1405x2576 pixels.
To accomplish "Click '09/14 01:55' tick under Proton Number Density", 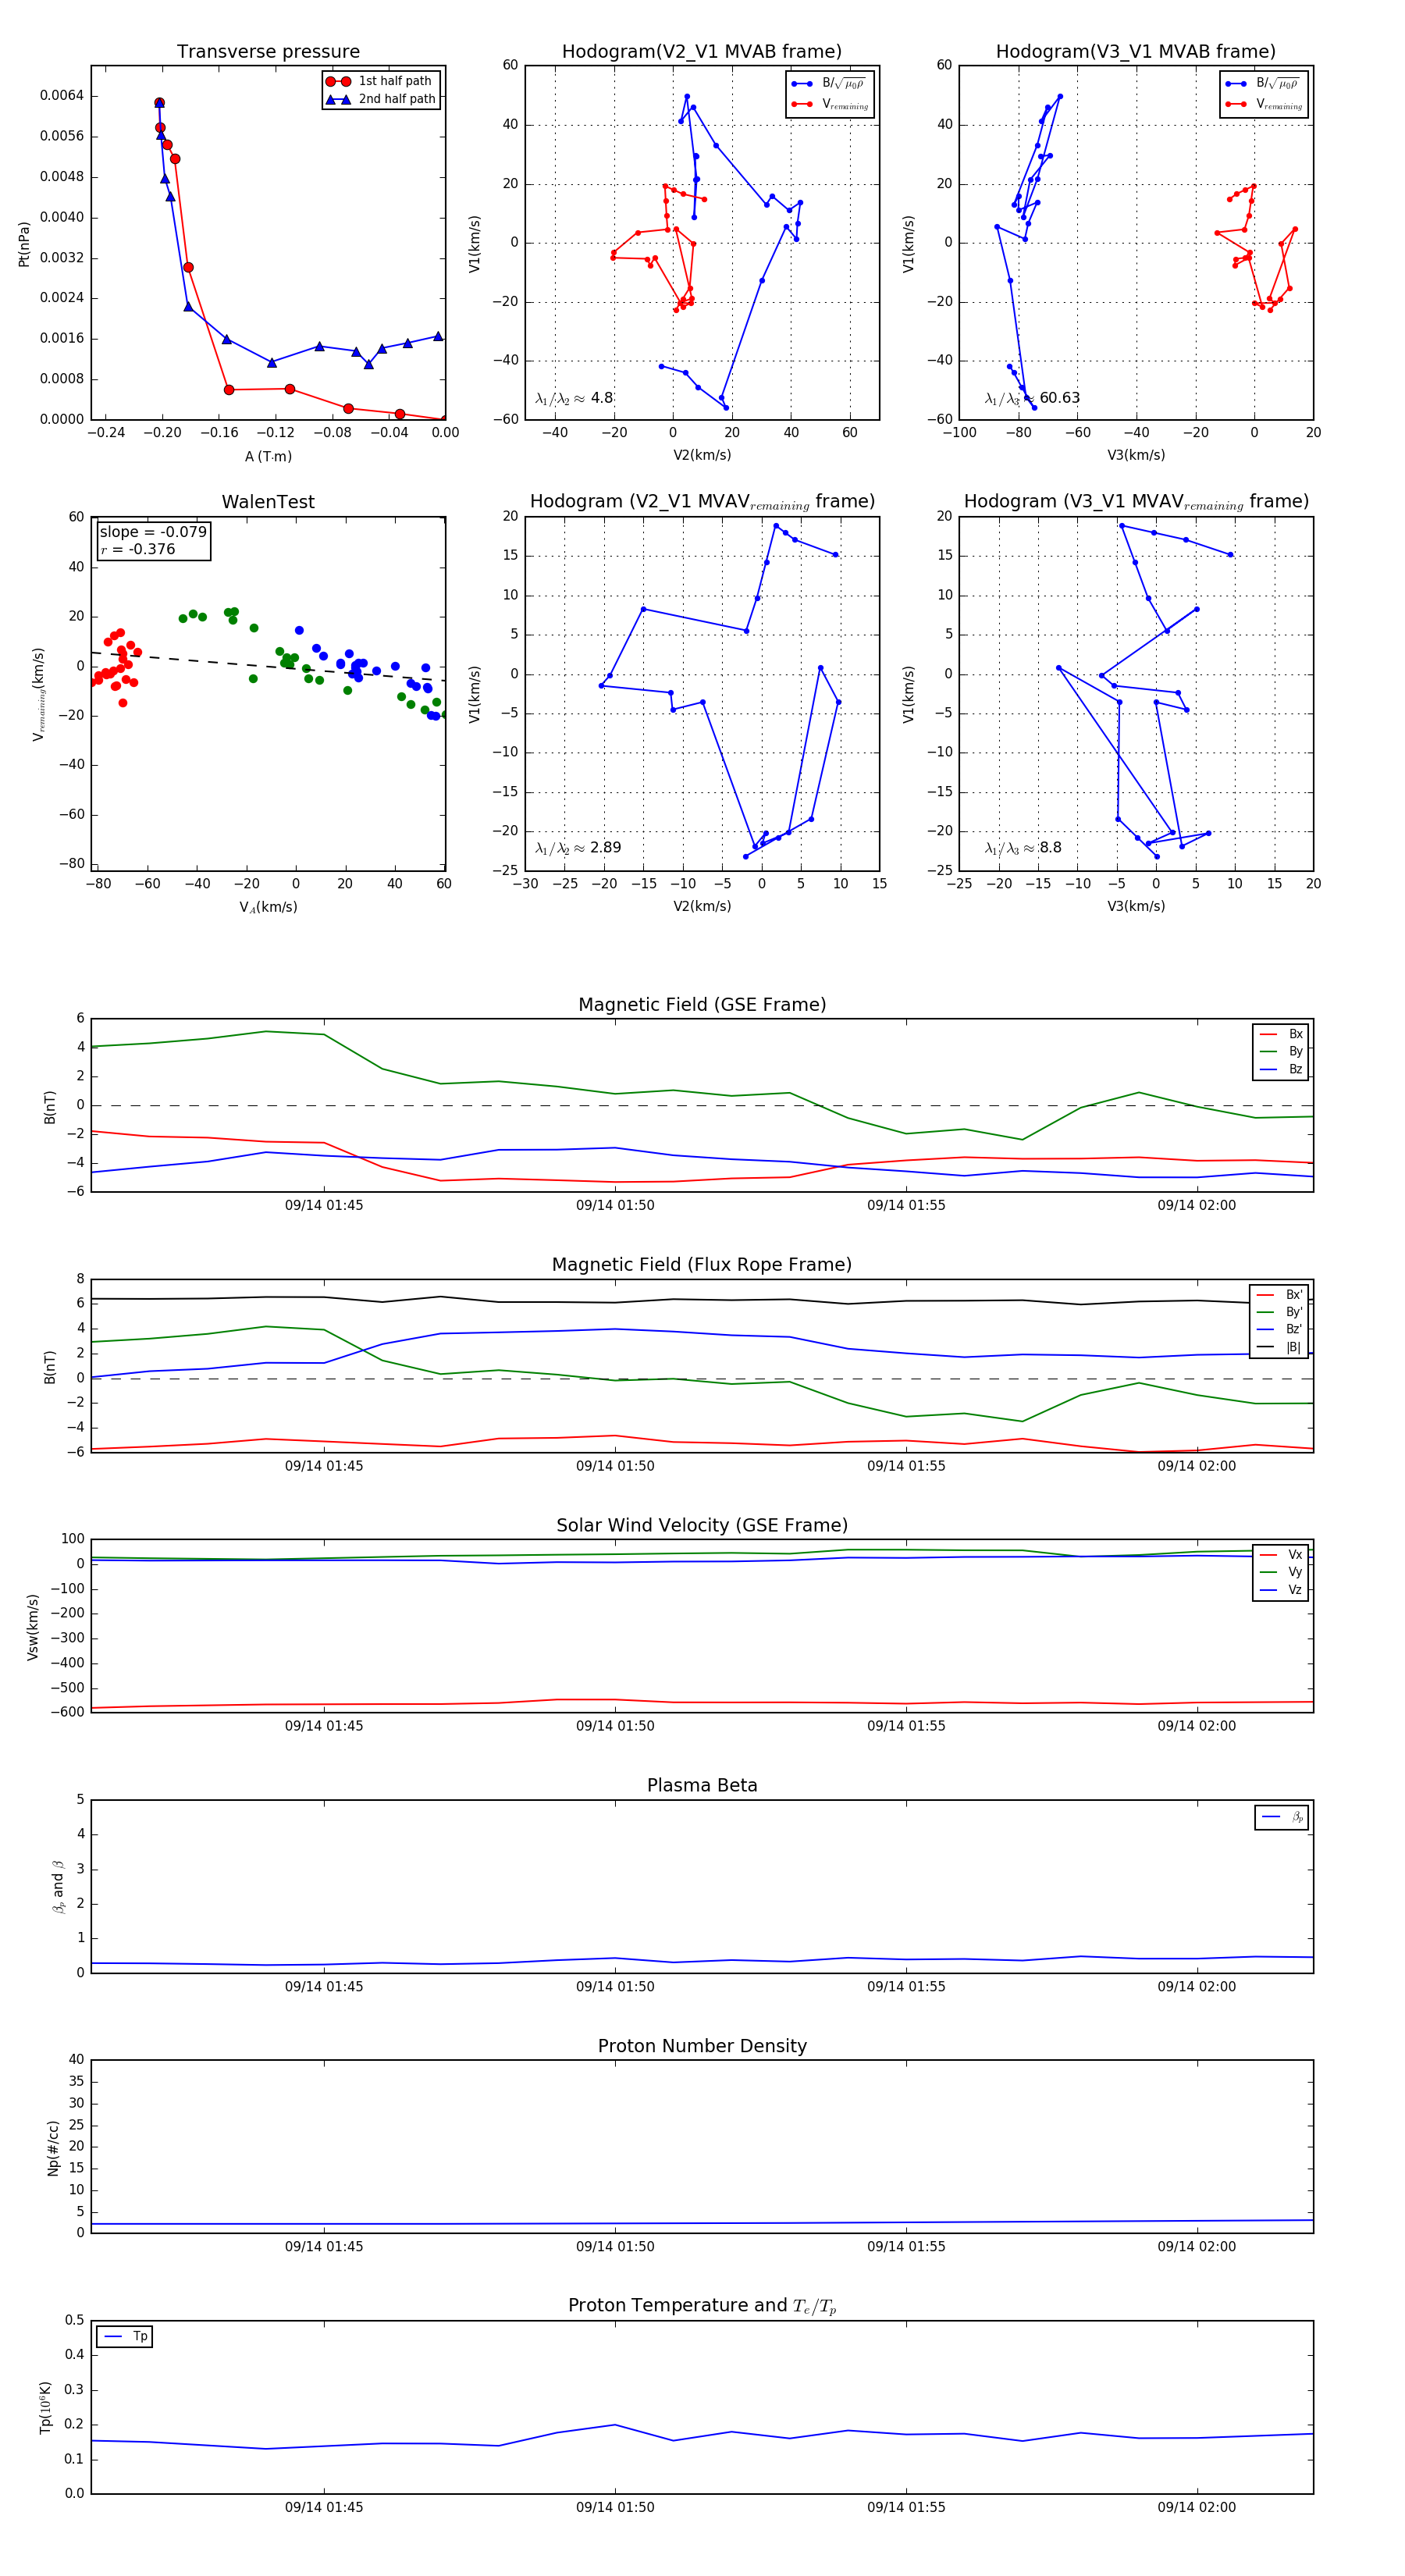I will coord(906,2246).
